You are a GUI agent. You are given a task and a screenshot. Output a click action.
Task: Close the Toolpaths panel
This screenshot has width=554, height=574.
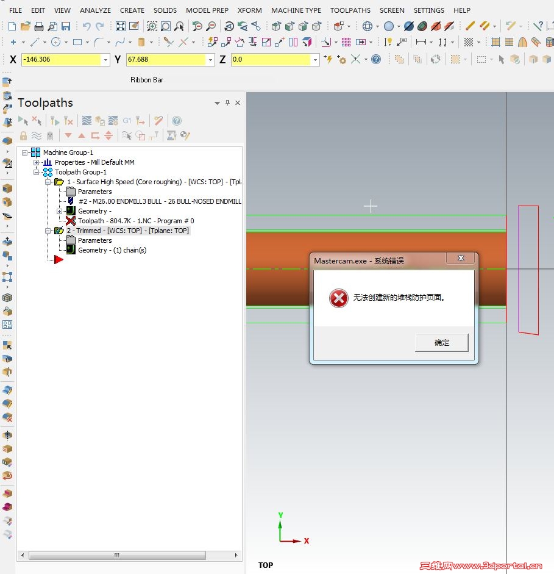tap(238, 103)
